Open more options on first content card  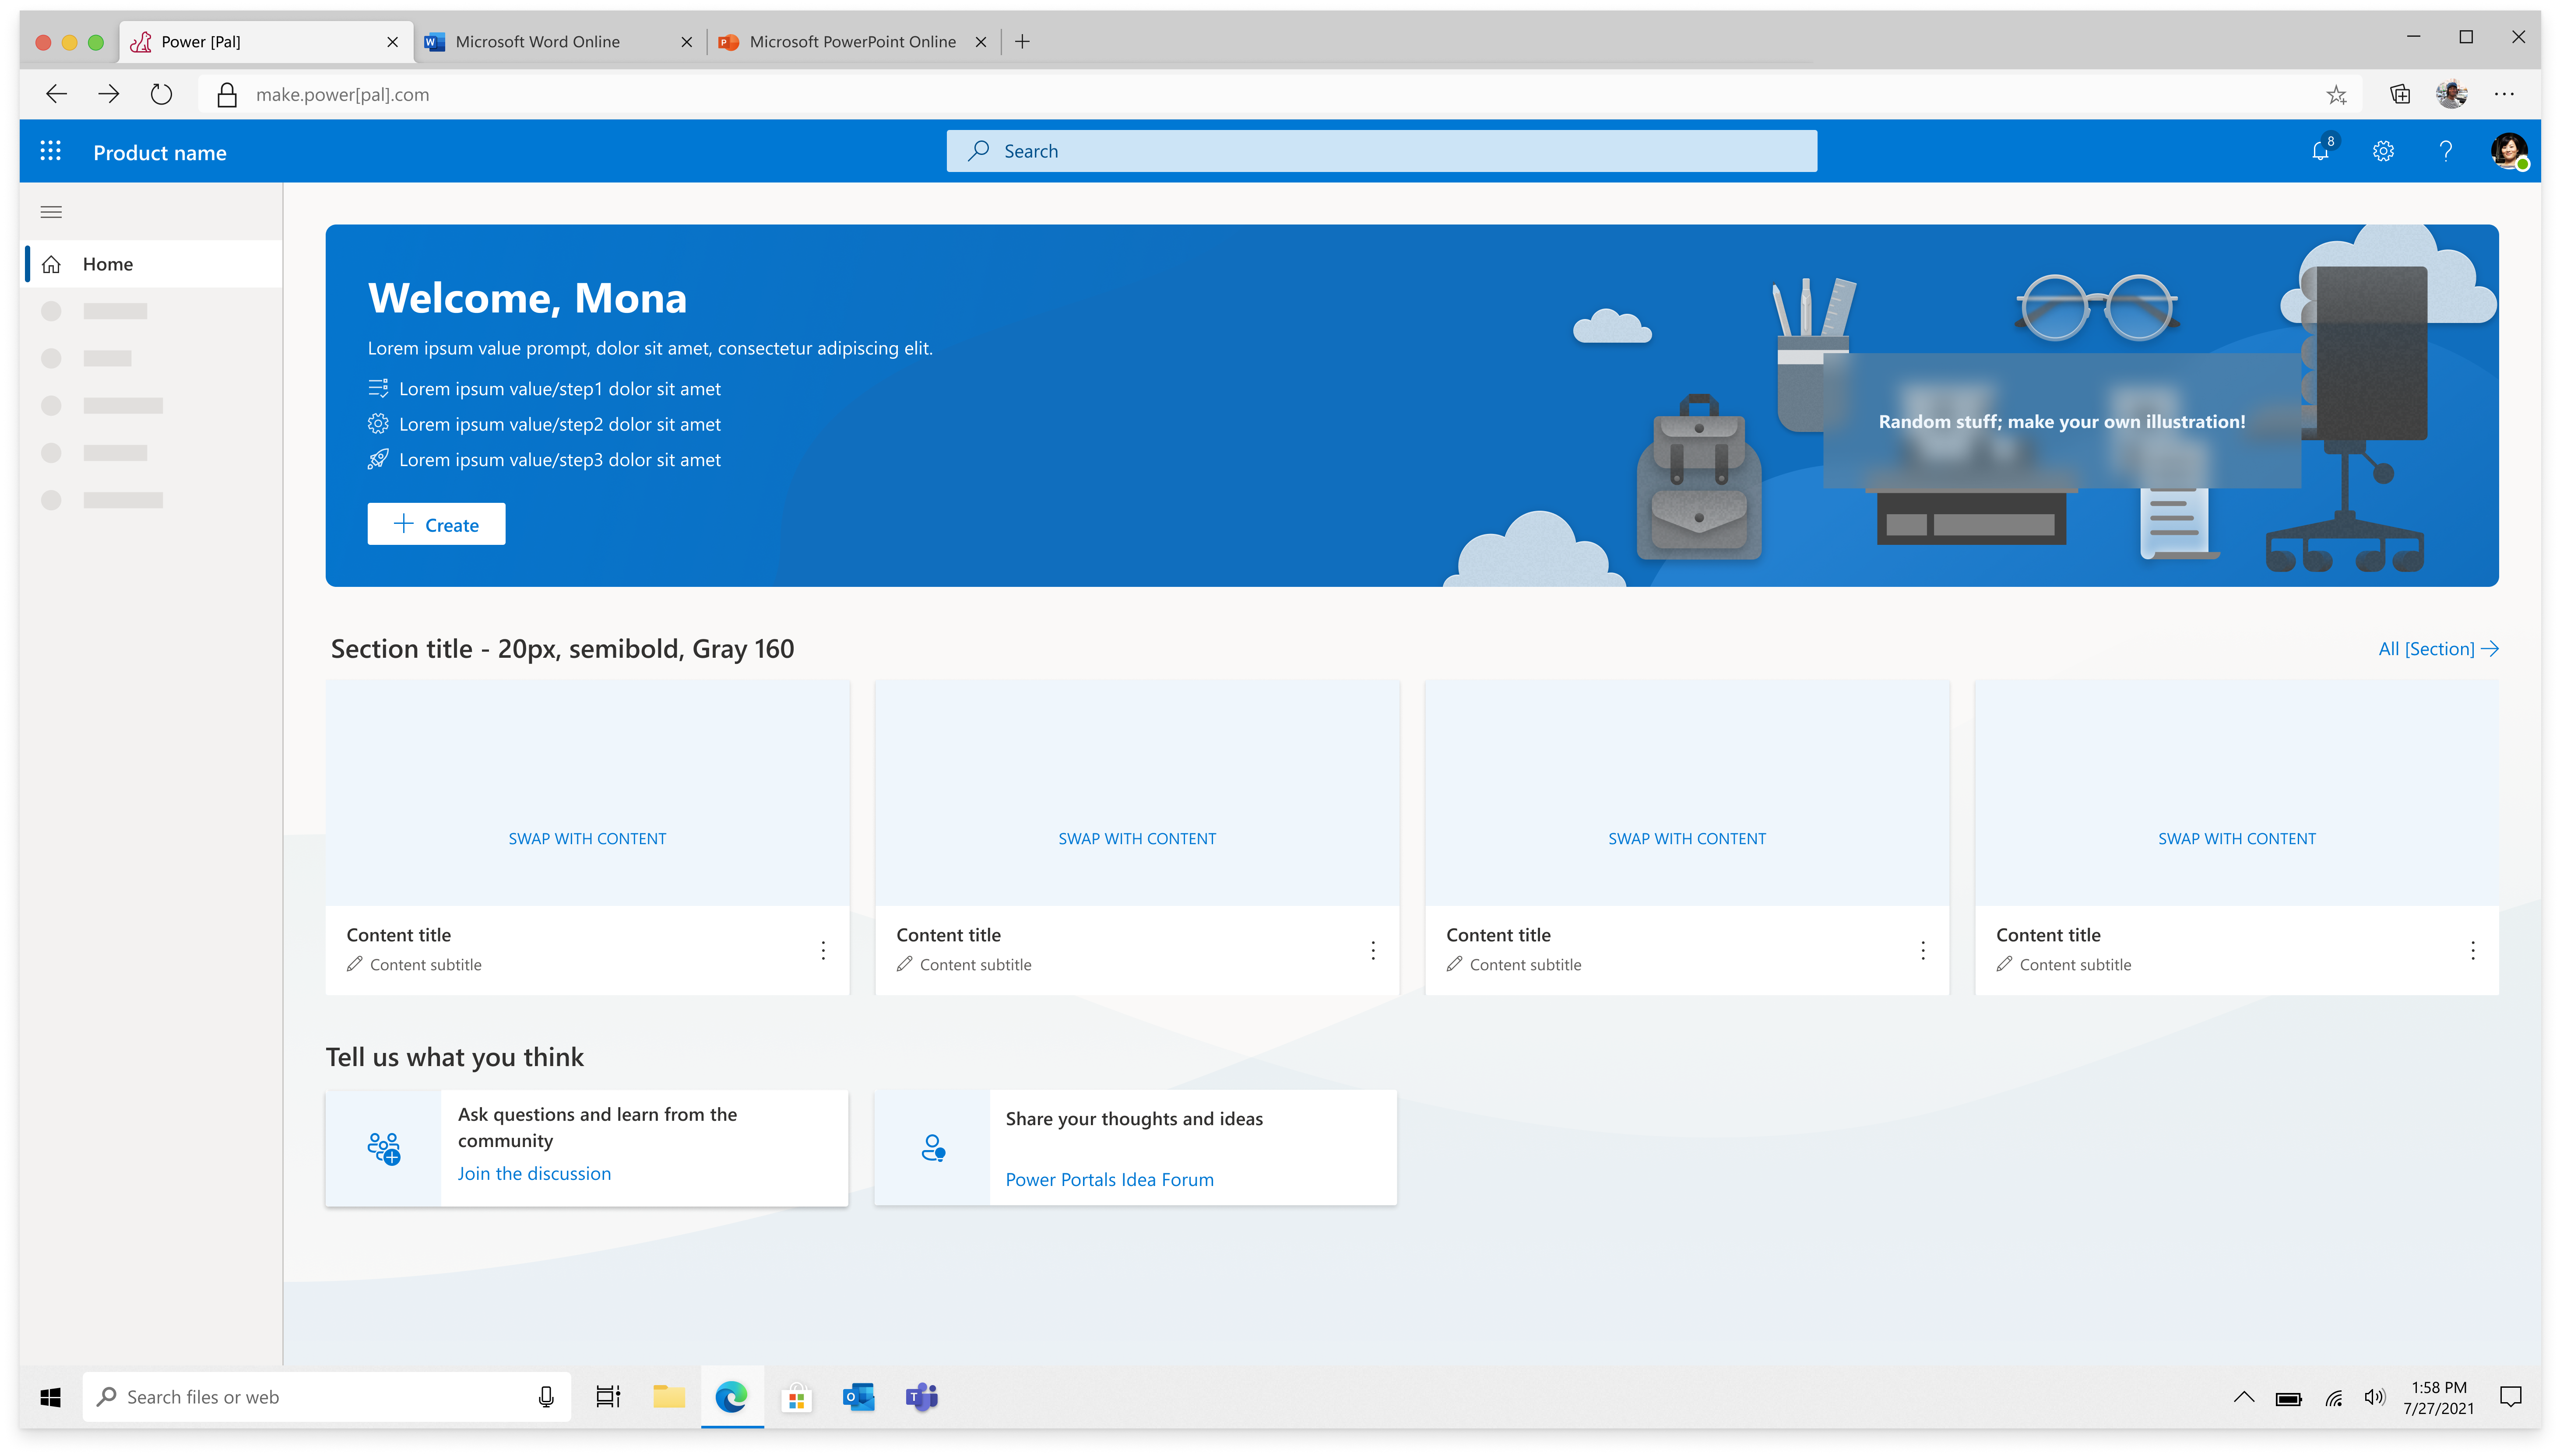[x=823, y=950]
